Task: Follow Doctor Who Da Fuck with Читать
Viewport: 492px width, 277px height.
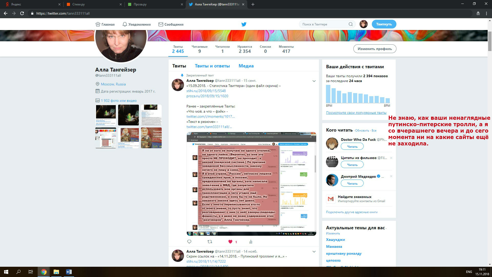Action: (352, 146)
